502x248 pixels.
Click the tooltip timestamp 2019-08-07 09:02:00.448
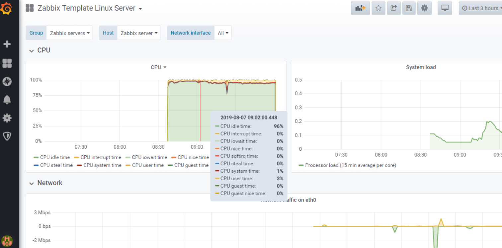[x=249, y=118]
